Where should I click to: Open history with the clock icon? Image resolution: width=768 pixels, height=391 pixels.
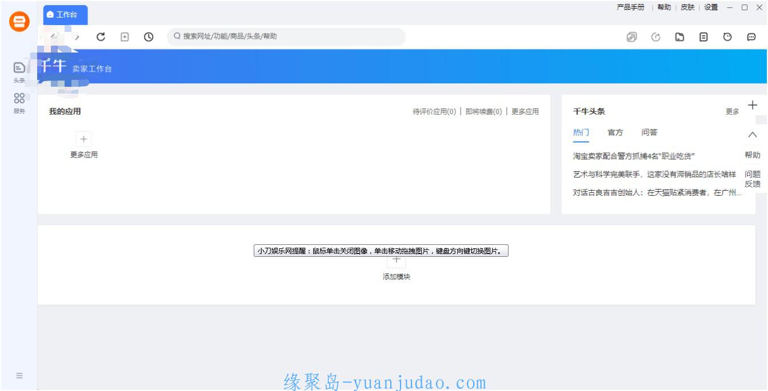(x=149, y=37)
